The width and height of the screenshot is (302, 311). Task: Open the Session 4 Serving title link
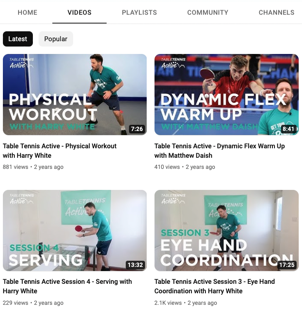coord(67,286)
